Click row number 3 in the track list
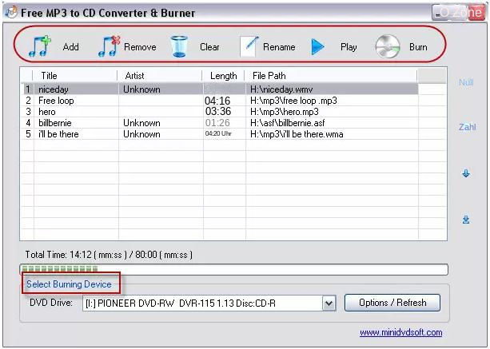 [29, 112]
